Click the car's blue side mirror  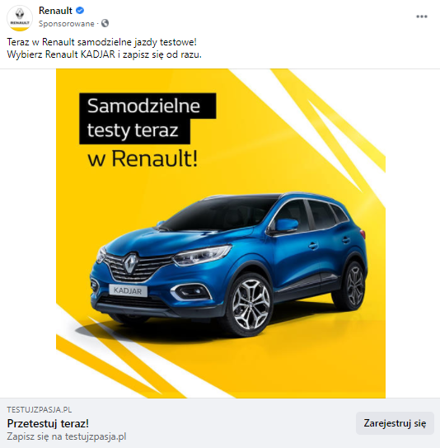tap(286, 225)
